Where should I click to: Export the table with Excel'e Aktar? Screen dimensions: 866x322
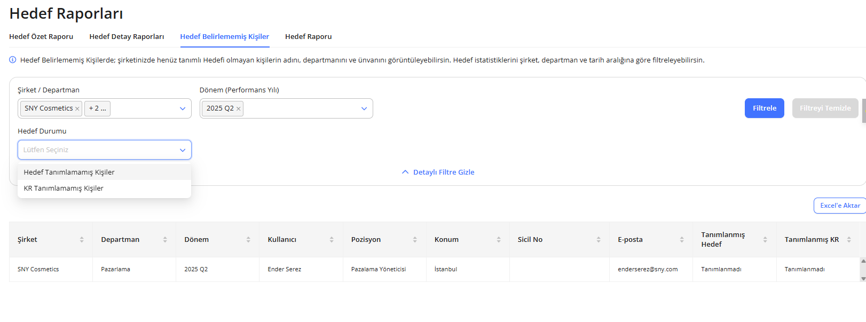tap(839, 206)
